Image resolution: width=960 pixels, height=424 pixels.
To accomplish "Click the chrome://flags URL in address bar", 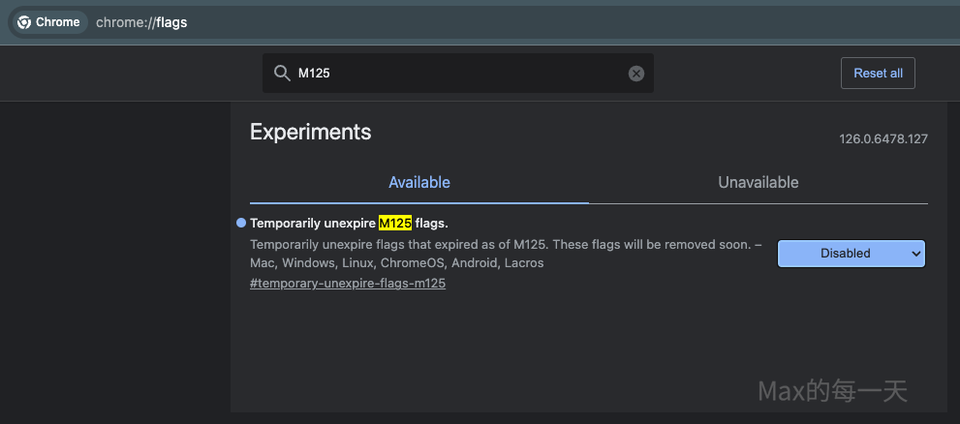I will pos(141,22).
